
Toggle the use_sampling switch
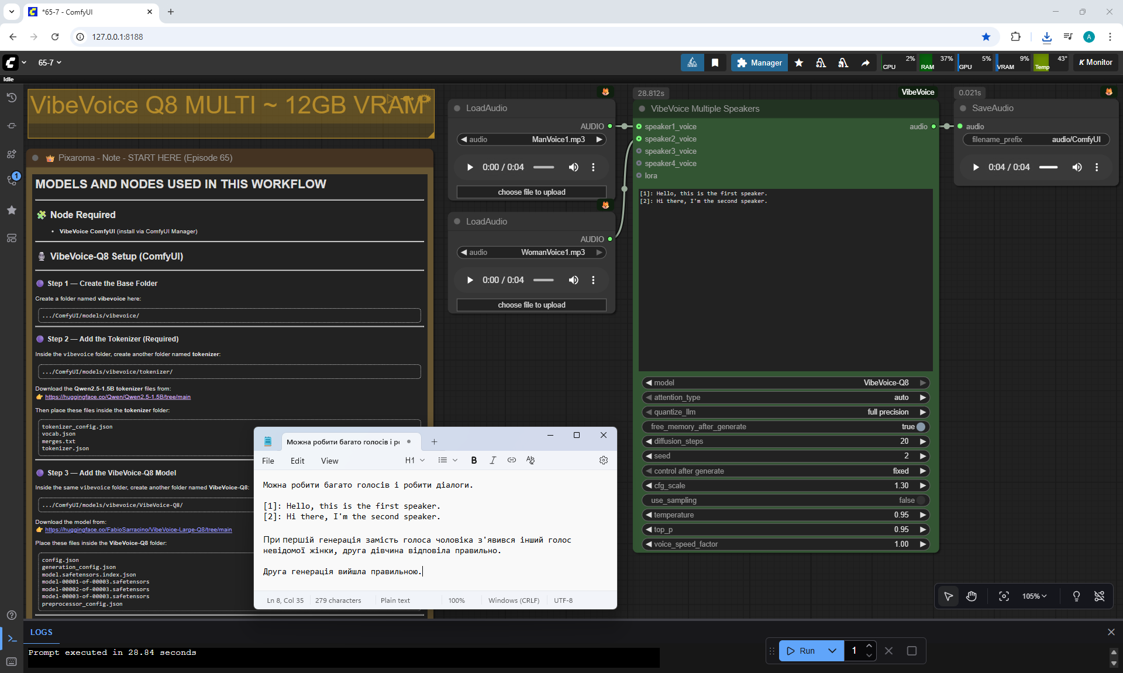(x=921, y=501)
